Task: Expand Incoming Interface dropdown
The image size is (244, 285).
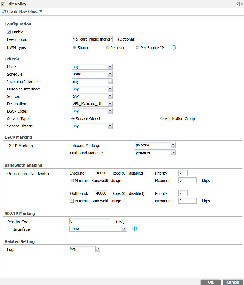Action: pos(92,81)
